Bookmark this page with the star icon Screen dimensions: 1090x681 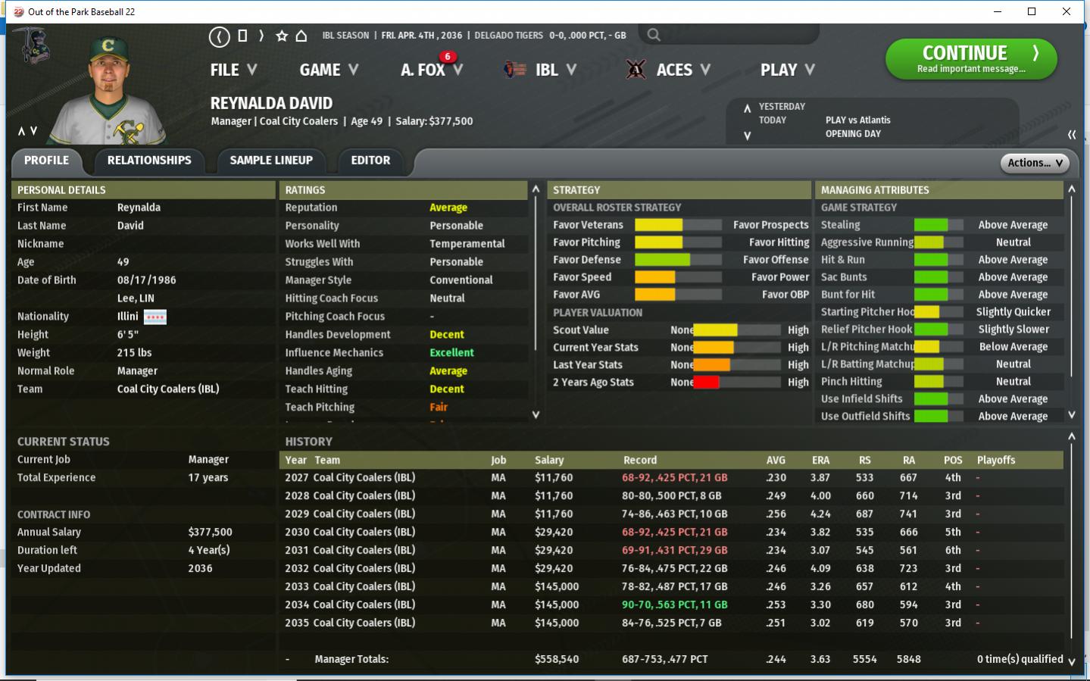[282, 36]
